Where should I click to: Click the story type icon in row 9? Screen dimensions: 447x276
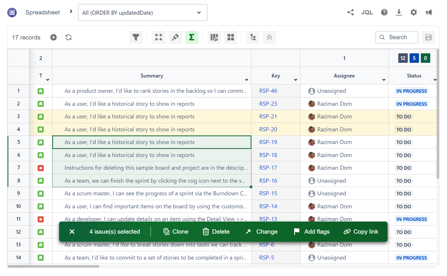click(x=41, y=194)
